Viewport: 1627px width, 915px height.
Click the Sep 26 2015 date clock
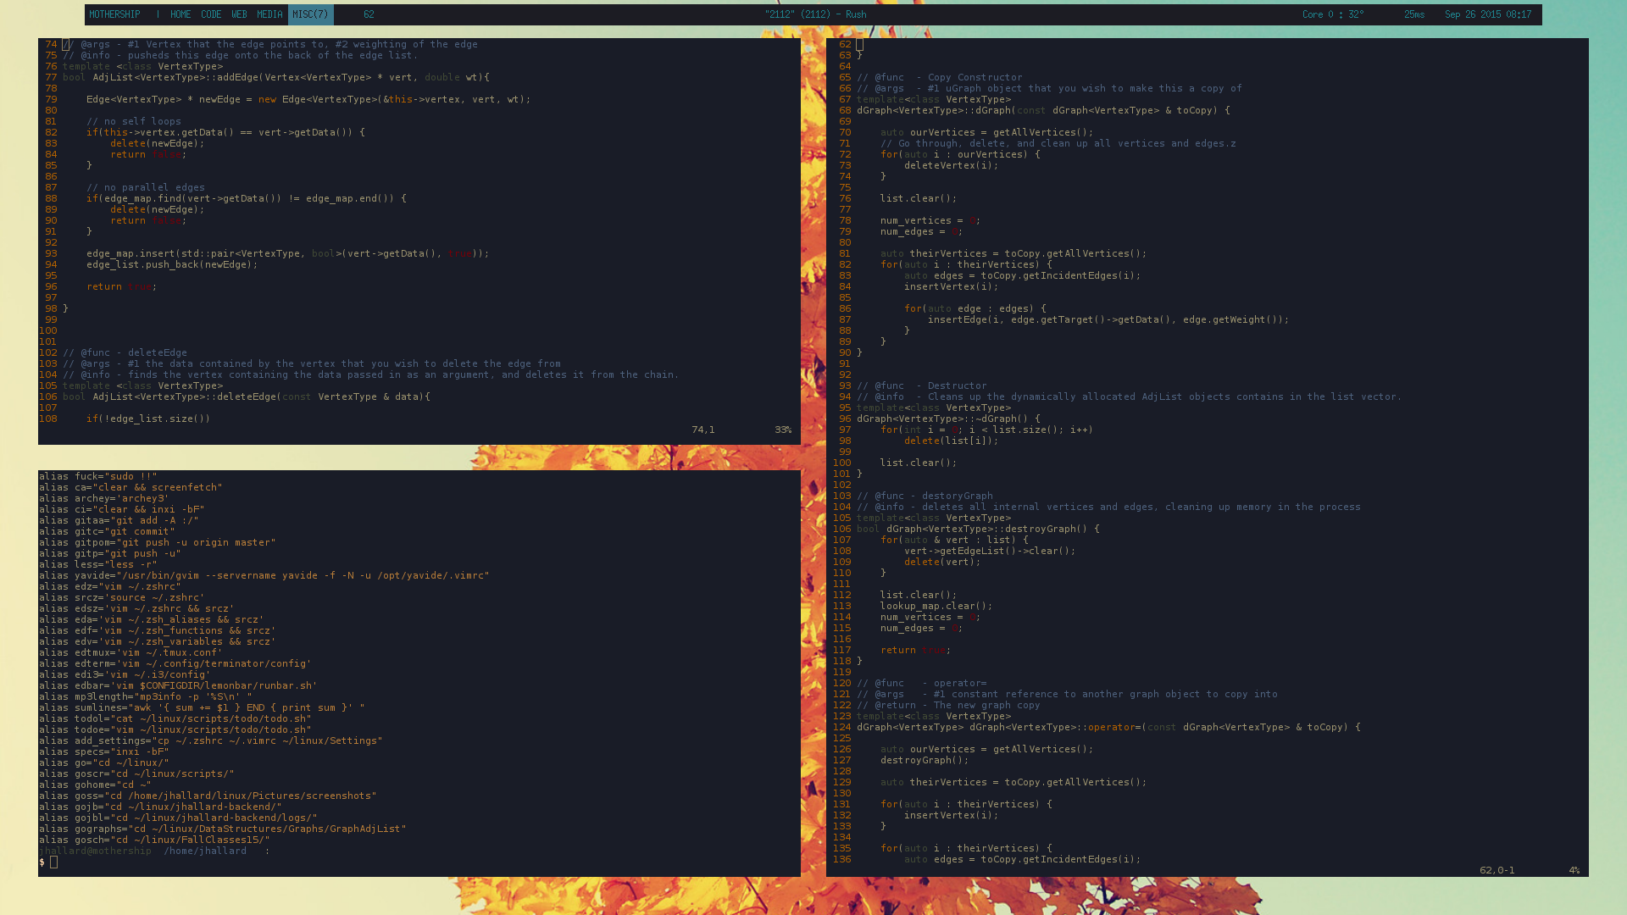(1487, 14)
